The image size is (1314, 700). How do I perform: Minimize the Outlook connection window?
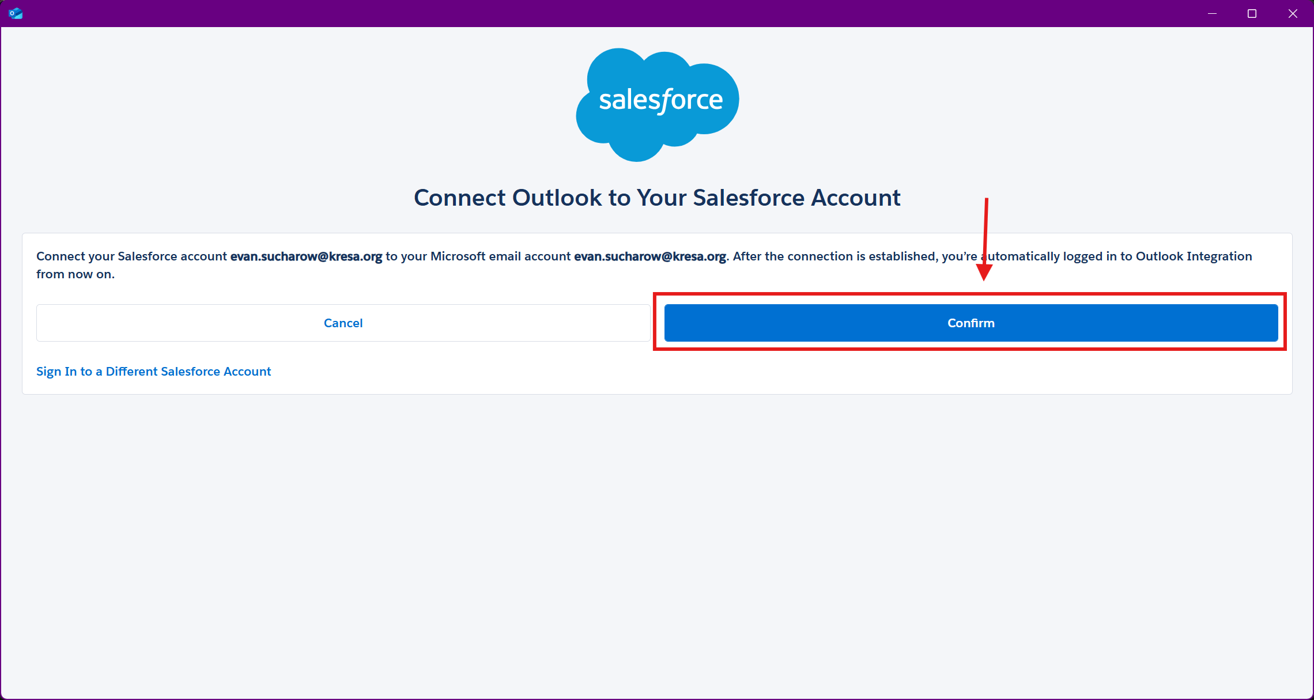click(1212, 13)
